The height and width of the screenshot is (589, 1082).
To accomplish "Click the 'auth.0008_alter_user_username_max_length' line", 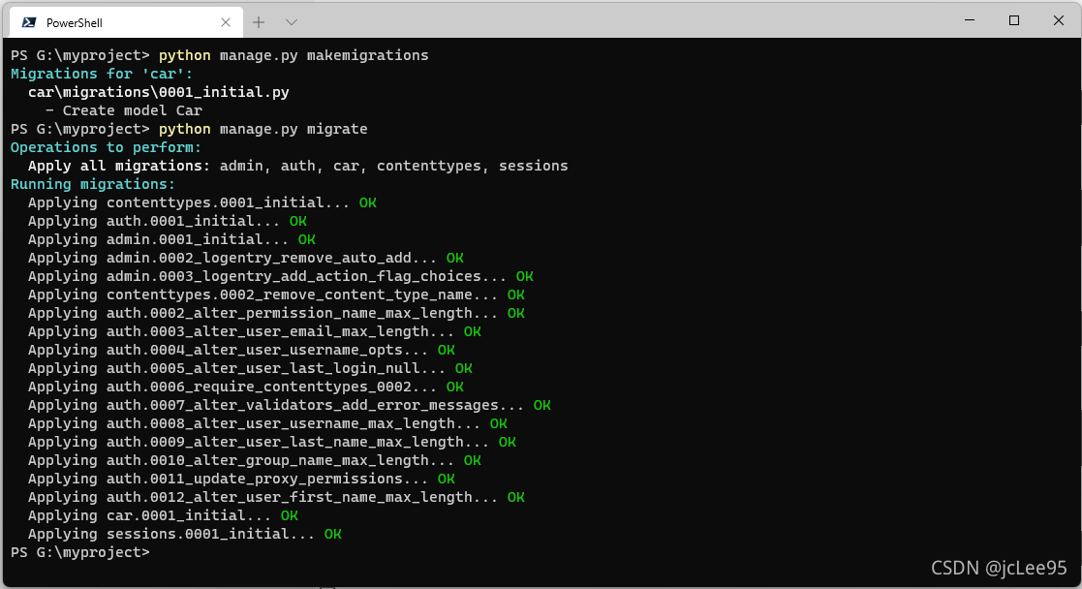I will coord(267,423).
